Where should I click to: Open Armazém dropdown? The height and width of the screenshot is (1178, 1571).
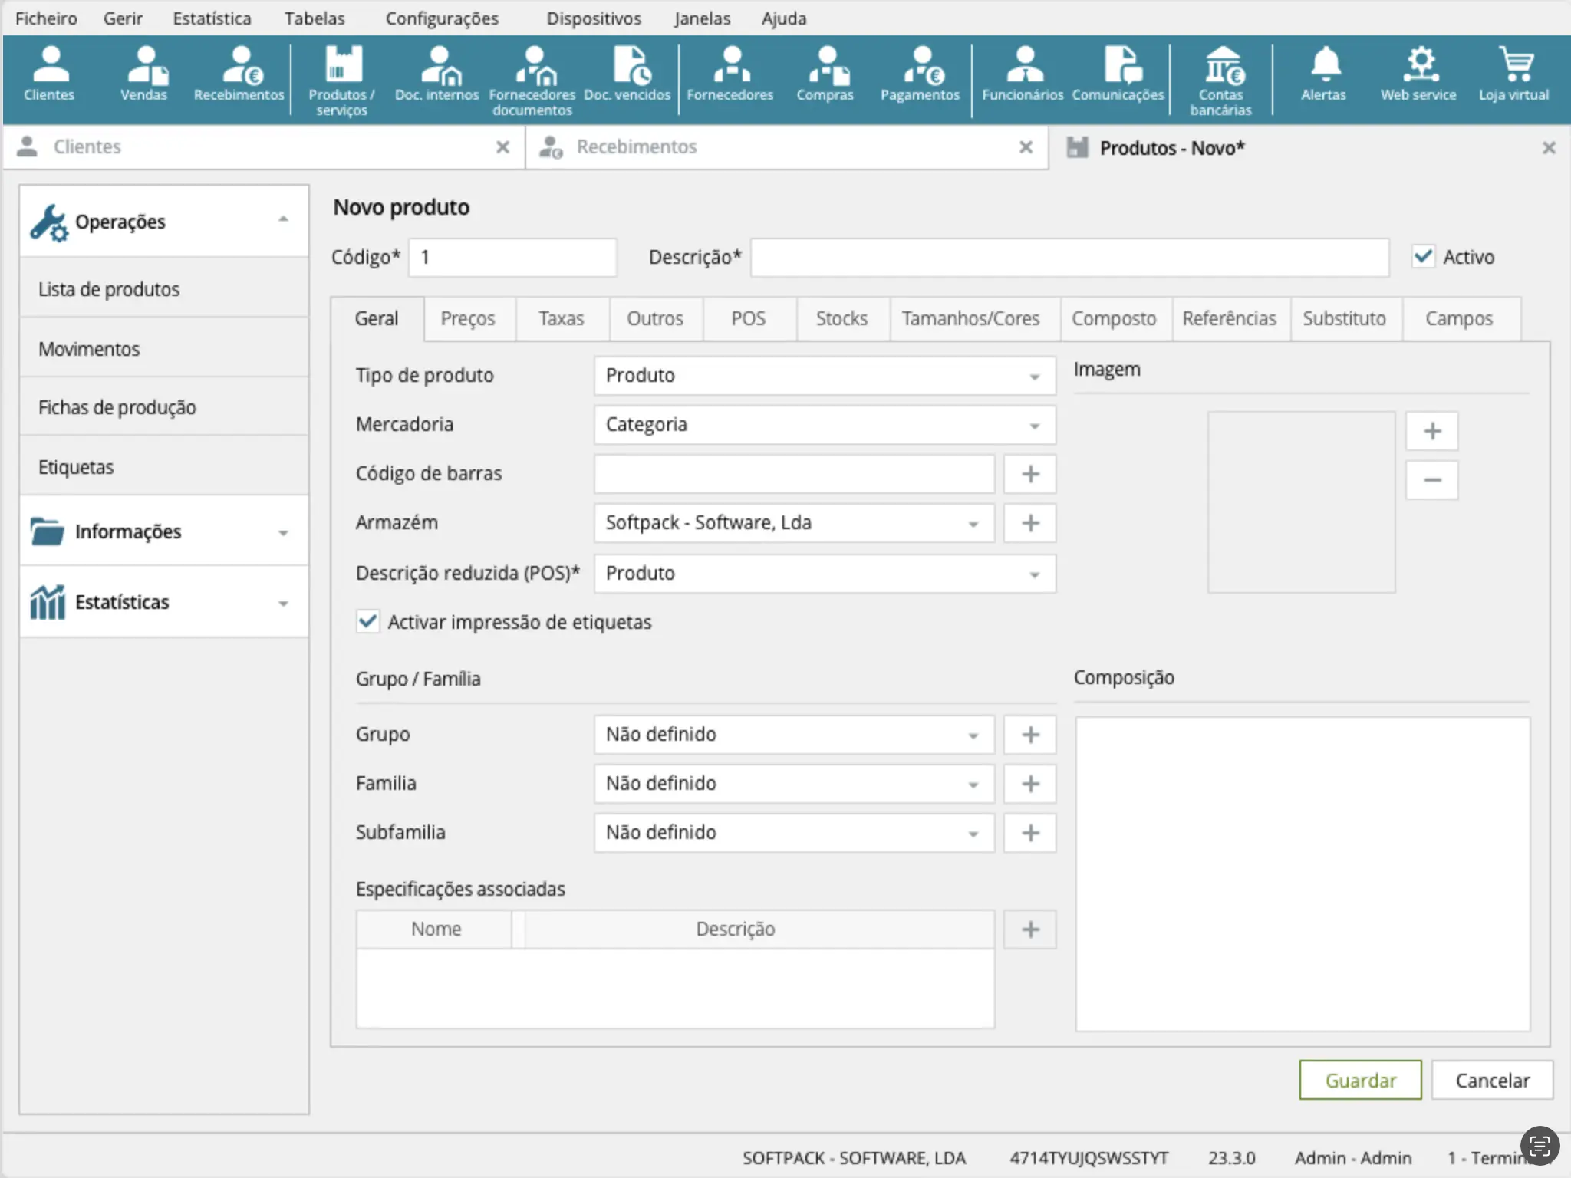point(794,523)
